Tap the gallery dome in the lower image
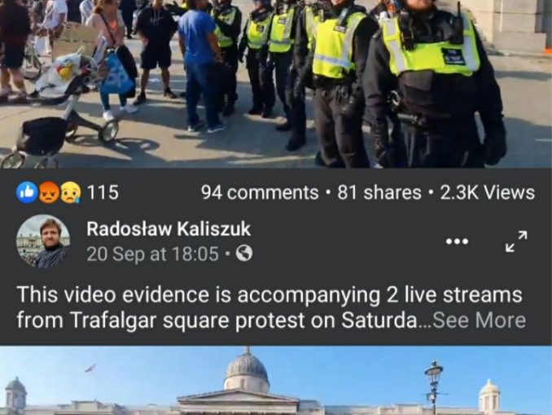Image resolution: width=552 pixels, height=415 pixels. click(x=247, y=369)
